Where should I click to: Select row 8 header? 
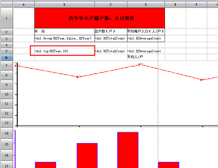[7, 75]
